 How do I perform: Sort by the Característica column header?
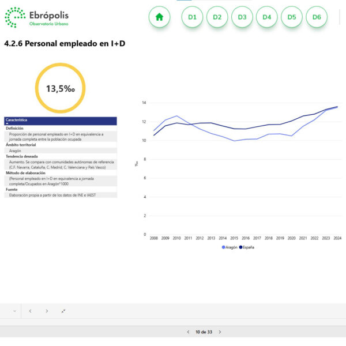(x=16, y=120)
